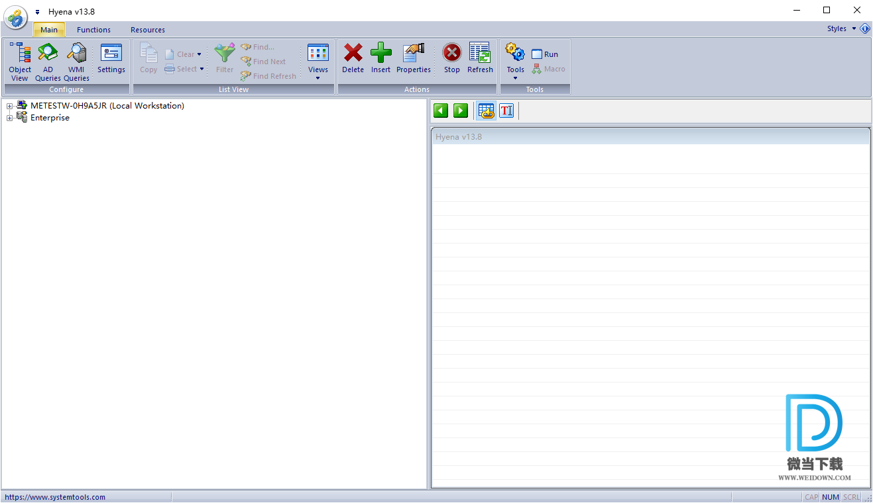Click Find Refresh
The width and height of the screenshot is (873, 503).
[268, 76]
